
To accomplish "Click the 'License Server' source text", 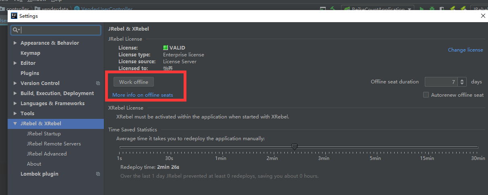I will click(180, 62).
